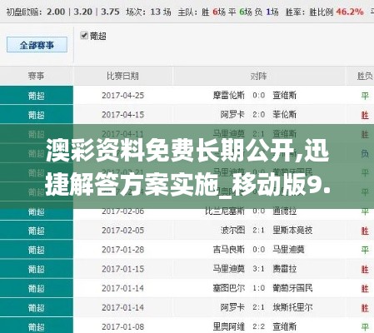Open team 比兰尼塞斯
This screenshot has height=333, width=374.
click(225, 211)
